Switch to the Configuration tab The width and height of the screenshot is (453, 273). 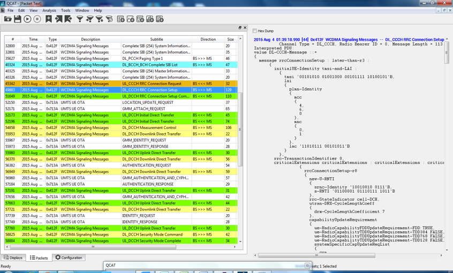click(69, 257)
